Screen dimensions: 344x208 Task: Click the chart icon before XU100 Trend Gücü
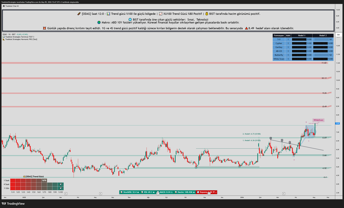(161, 14)
